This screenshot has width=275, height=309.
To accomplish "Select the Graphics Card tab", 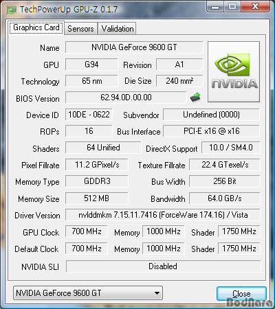I will [36, 27].
